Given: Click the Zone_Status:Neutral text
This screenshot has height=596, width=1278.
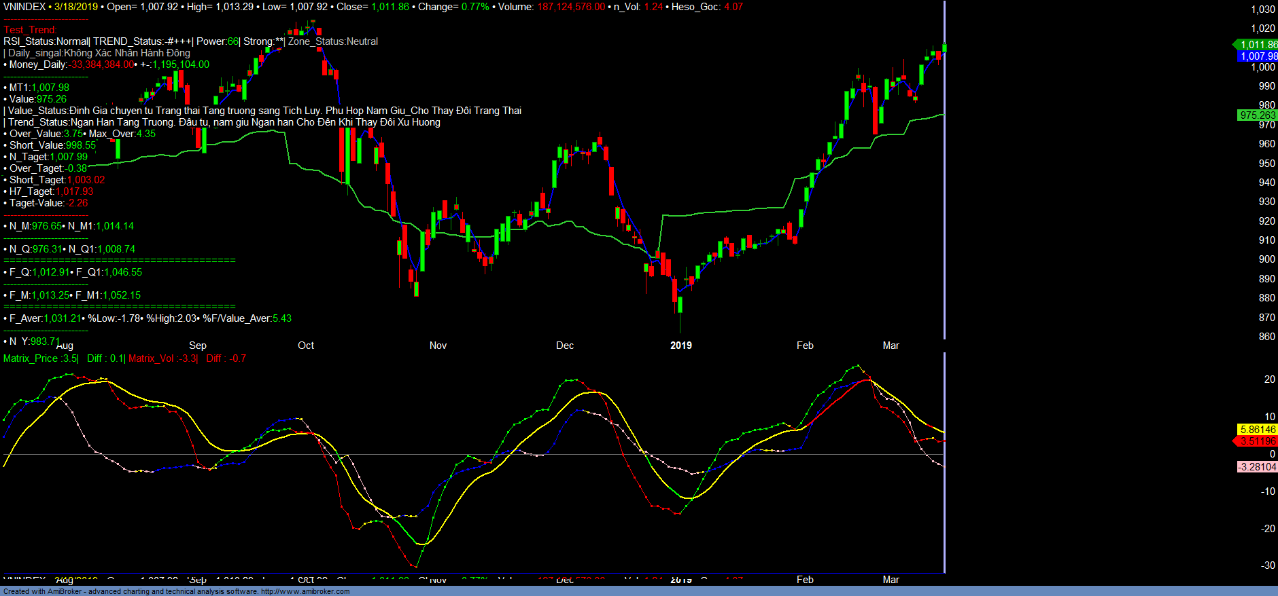Looking at the screenshot, I should click(x=333, y=41).
